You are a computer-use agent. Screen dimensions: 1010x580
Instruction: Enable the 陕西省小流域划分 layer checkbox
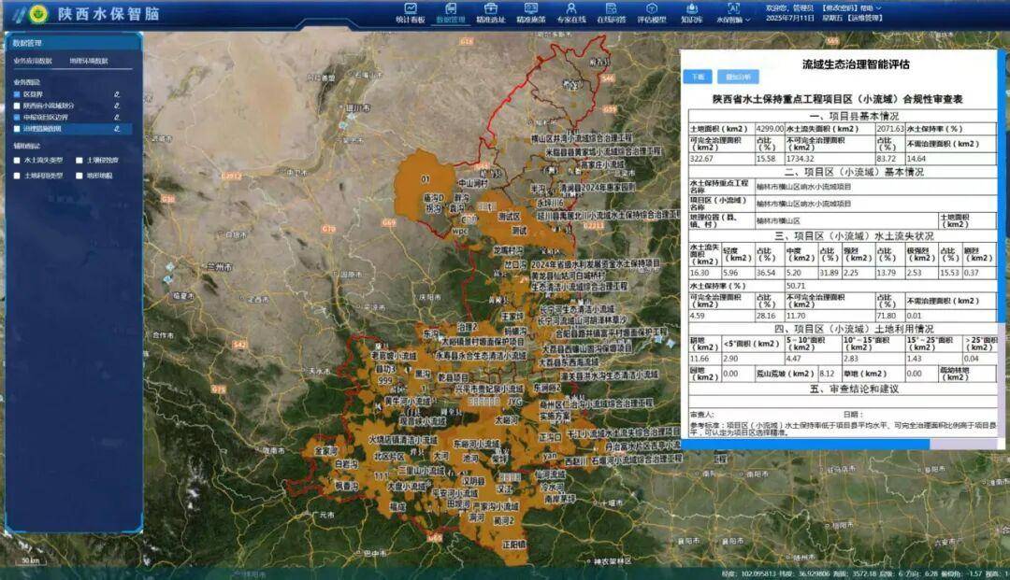(17, 106)
